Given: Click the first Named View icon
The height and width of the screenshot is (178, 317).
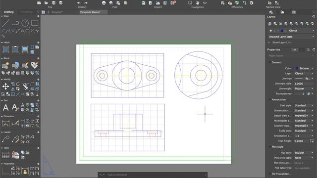Looking at the screenshot, I should [269, 3].
